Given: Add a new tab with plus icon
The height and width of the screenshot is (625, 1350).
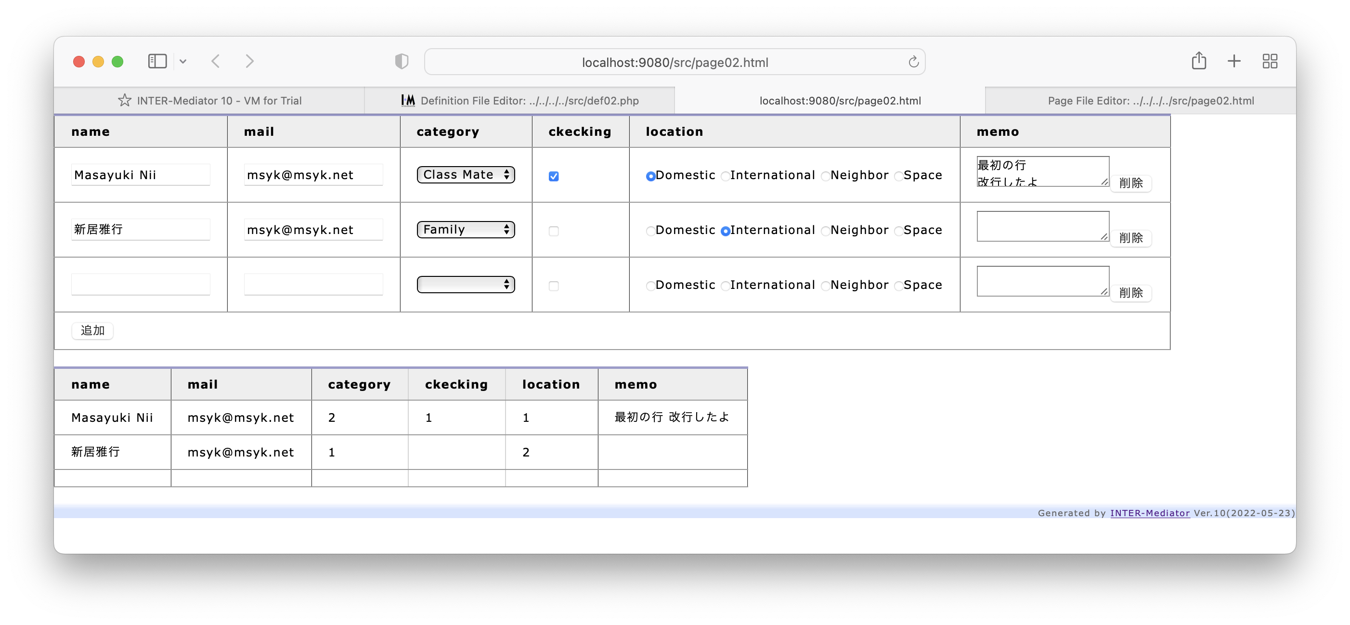Looking at the screenshot, I should click(1233, 61).
